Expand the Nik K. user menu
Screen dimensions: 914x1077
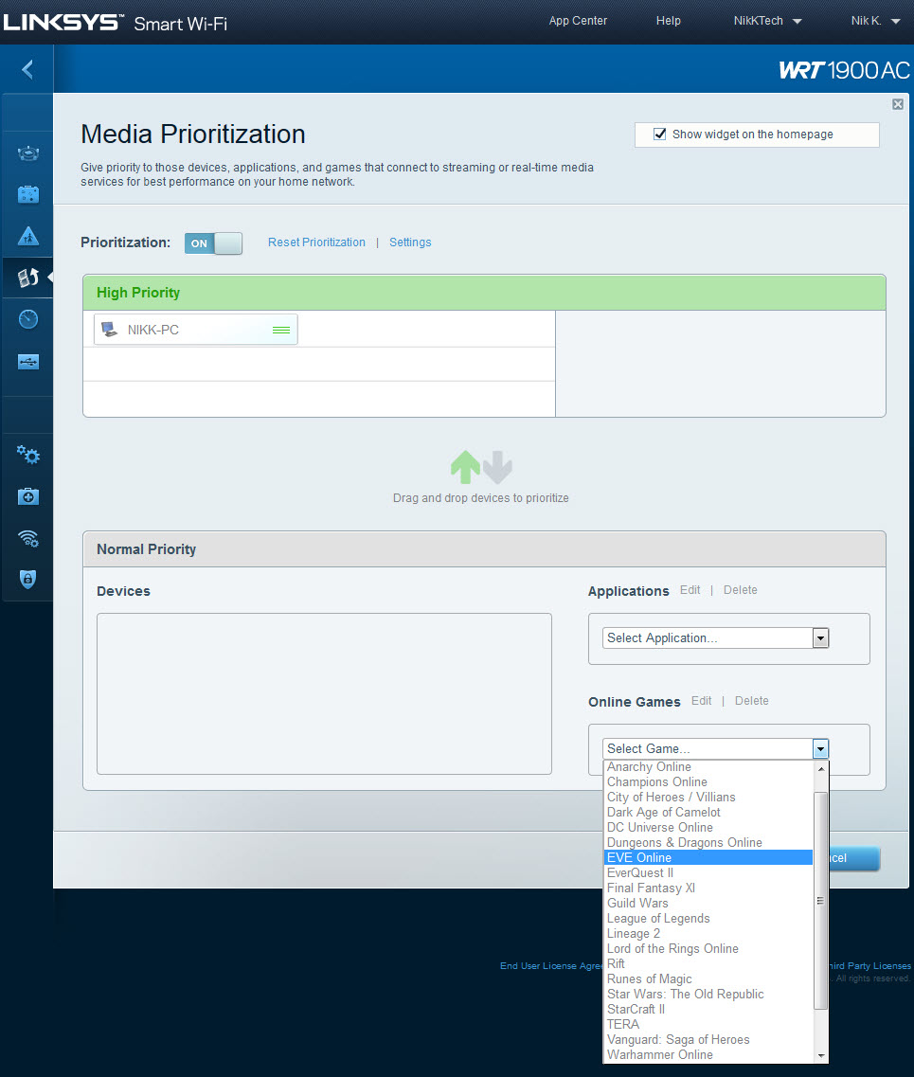coord(875,21)
